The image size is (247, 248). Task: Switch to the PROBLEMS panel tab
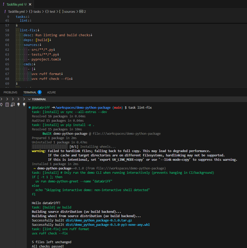tap(10, 92)
